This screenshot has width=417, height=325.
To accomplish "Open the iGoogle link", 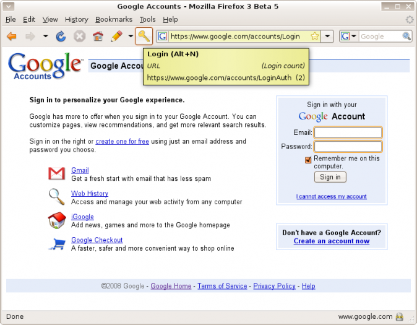I will point(82,217).
